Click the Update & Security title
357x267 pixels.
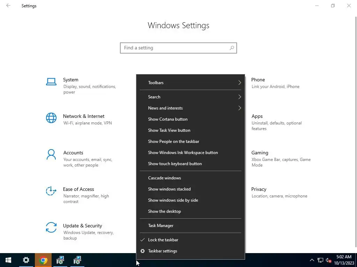(82, 226)
